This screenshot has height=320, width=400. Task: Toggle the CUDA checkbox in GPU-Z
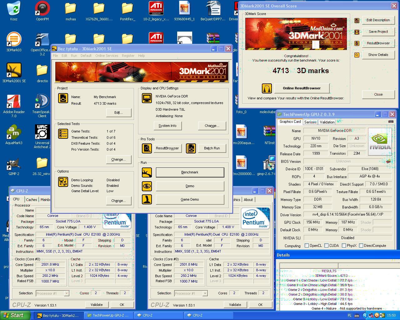pos(326,246)
